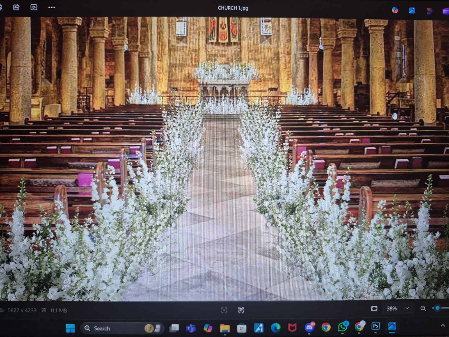Click the 5822 x 4233 image dimensions
The height and width of the screenshot is (337, 449).
coord(22,310)
